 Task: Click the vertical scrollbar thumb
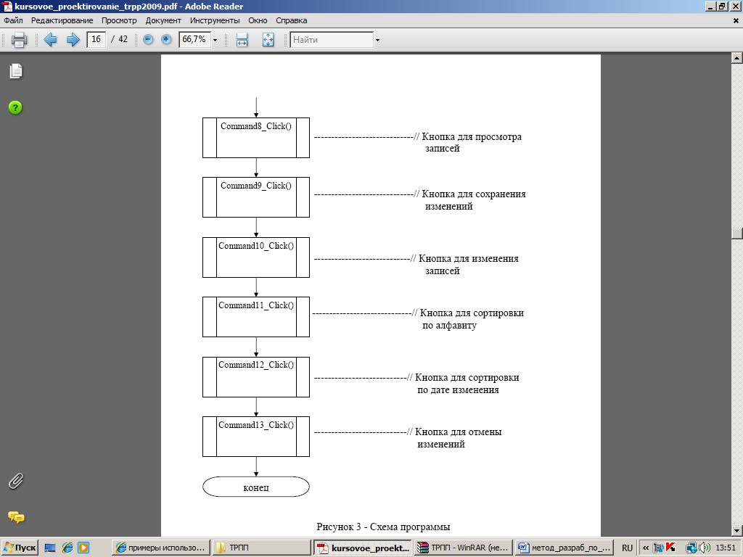coord(737,234)
